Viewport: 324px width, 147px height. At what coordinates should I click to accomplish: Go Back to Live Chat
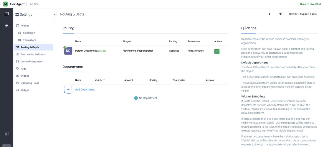coord(309,4)
